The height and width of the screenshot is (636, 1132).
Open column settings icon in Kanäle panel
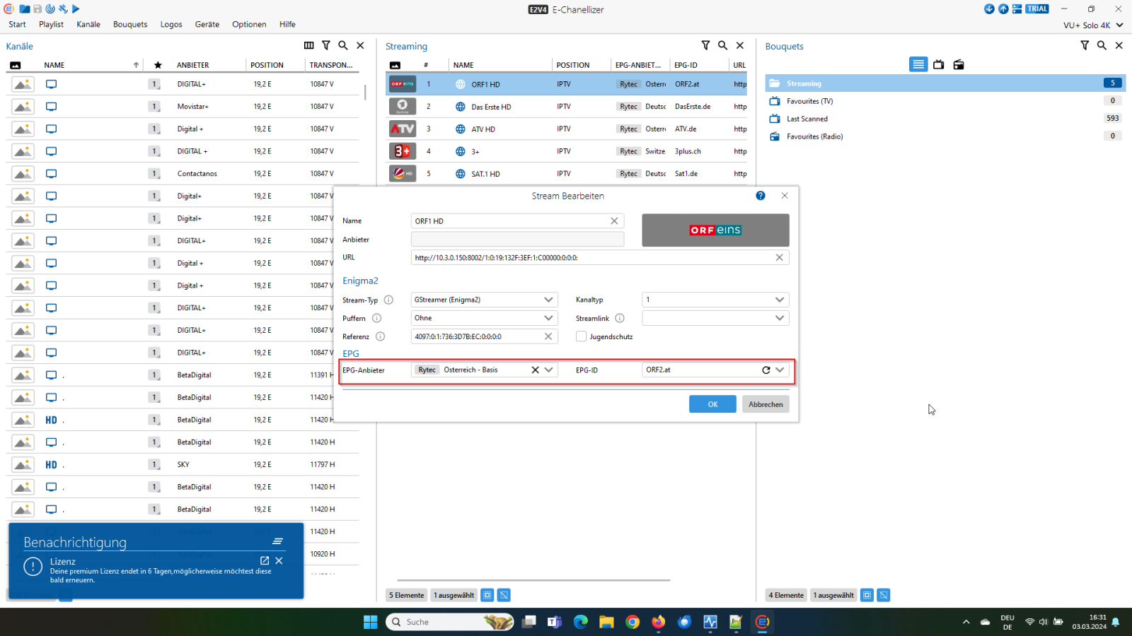pyautogui.click(x=309, y=45)
